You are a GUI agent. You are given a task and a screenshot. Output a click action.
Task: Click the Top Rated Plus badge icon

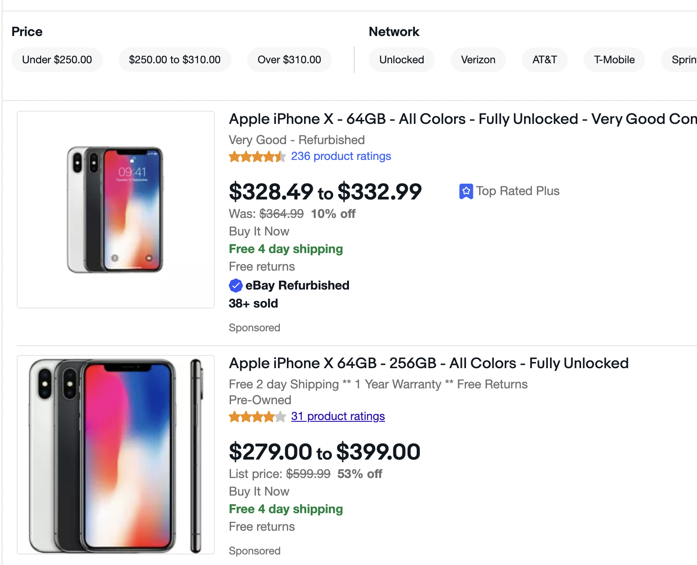pos(466,191)
